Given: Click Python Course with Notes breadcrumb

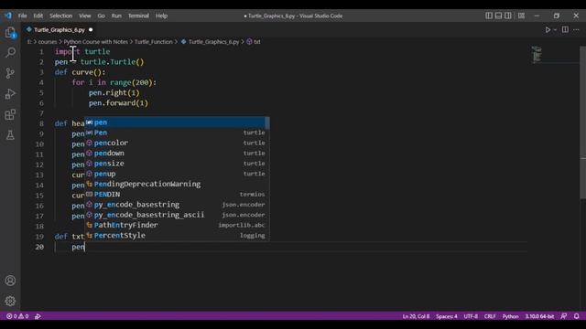Looking at the screenshot, I should 95,42.
